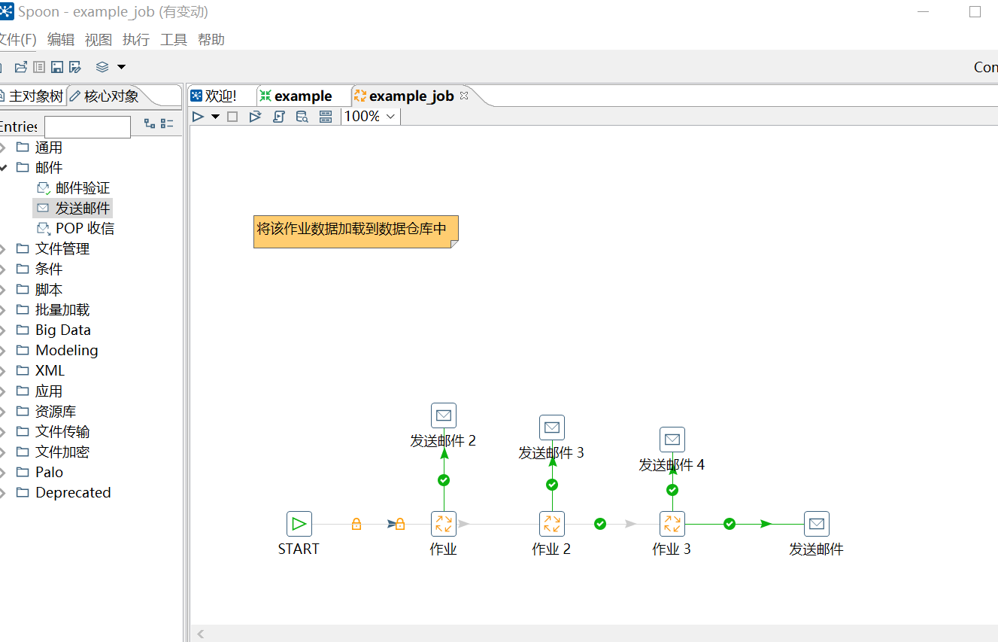Image resolution: width=998 pixels, height=642 pixels.
Task: Click the collapse all tree icon
Action: pos(167,123)
